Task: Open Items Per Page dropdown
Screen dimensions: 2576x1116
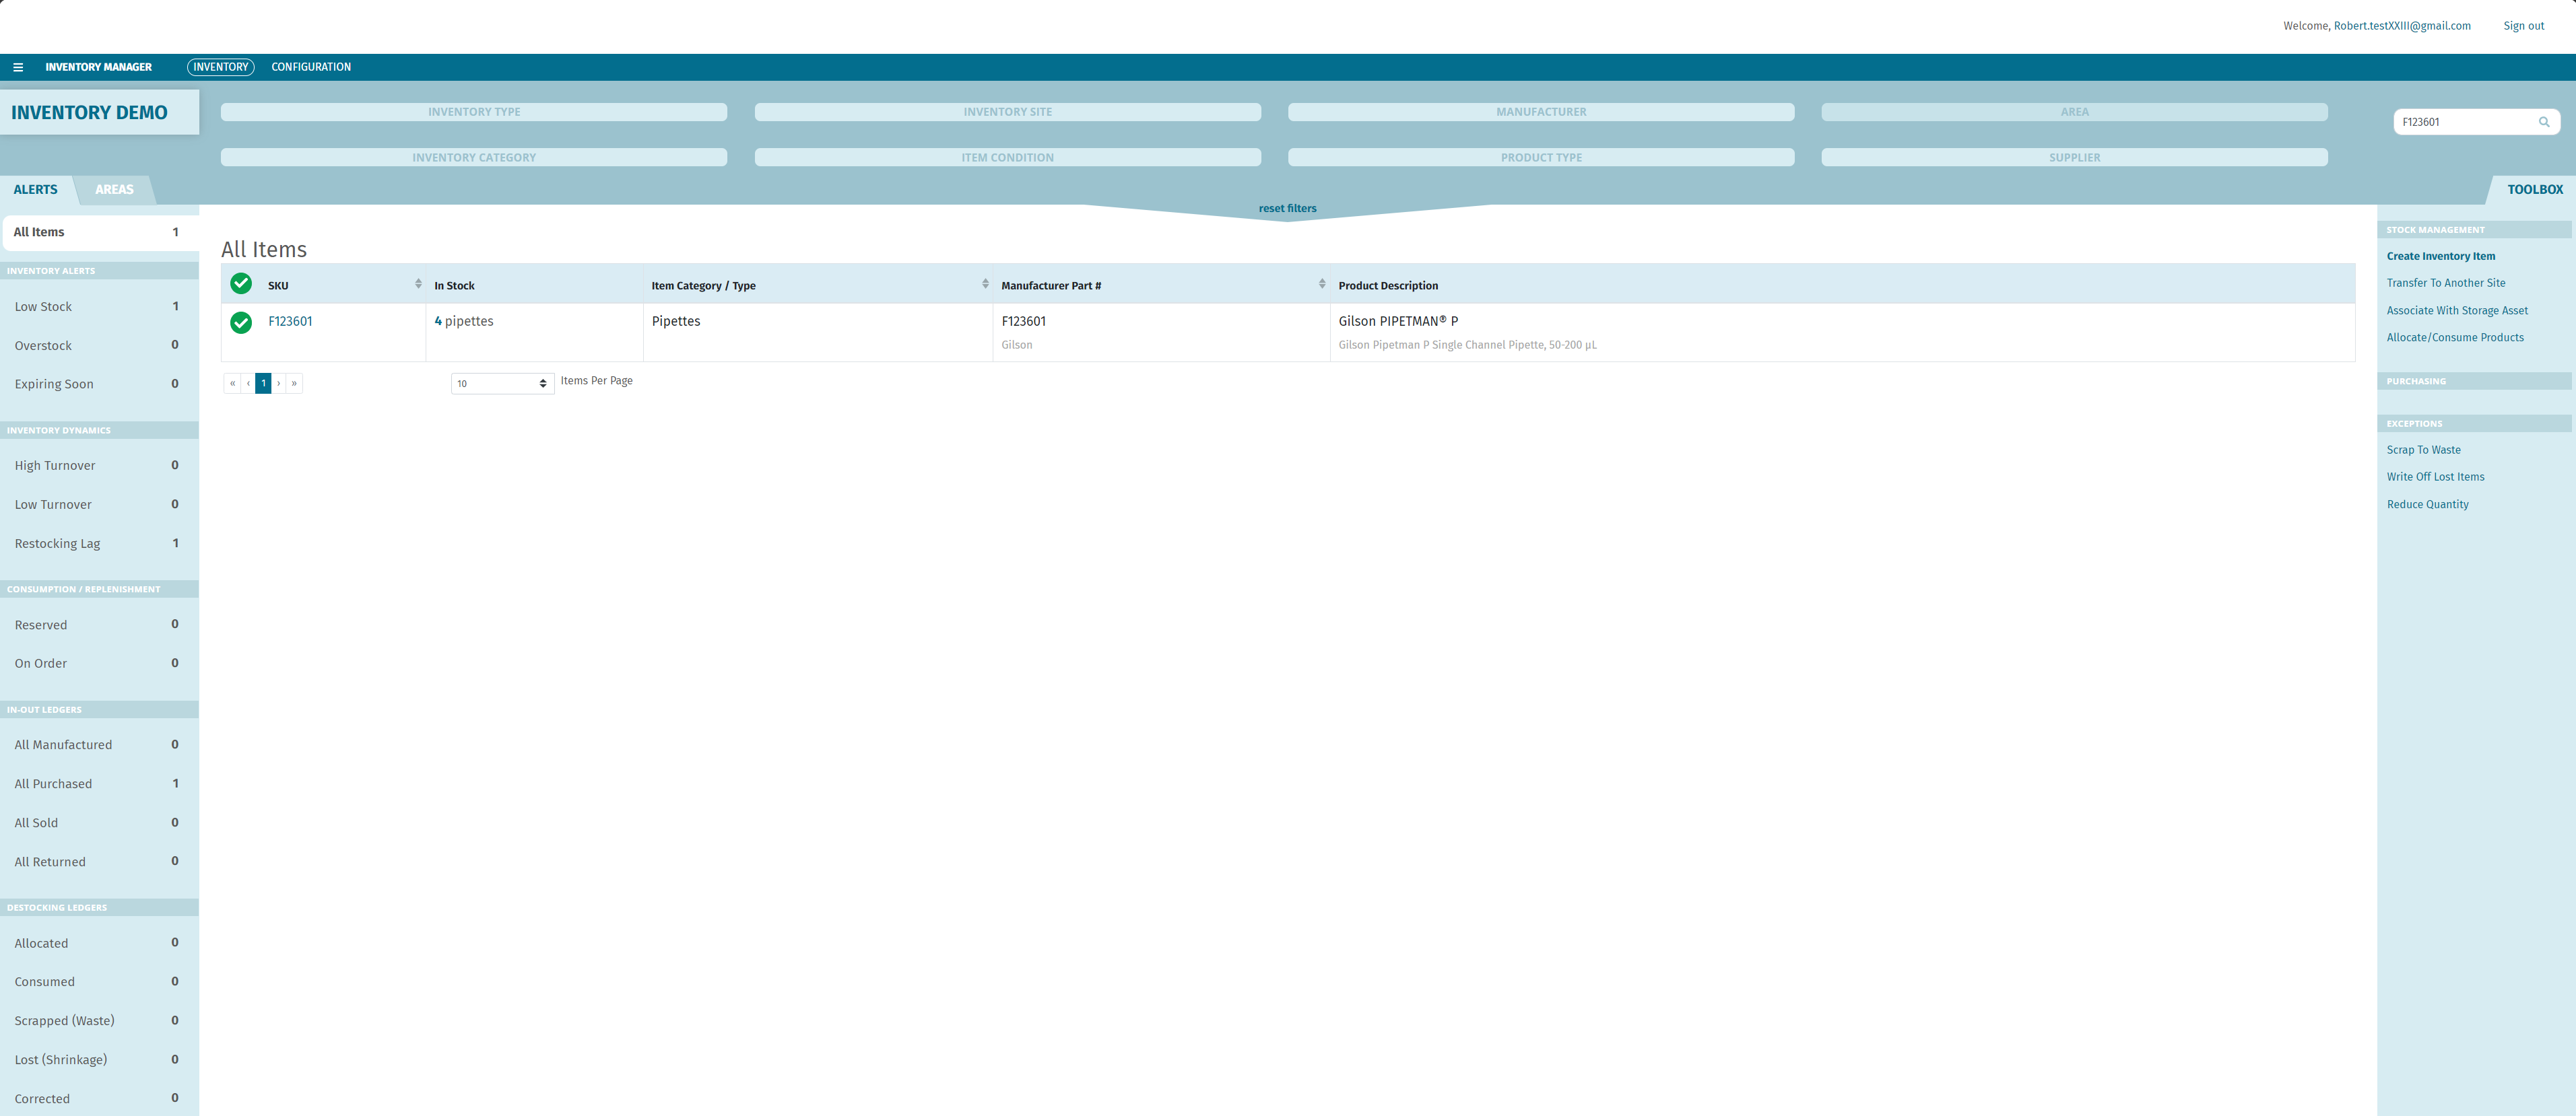Action: pyautogui.click(x=502, y=384)
